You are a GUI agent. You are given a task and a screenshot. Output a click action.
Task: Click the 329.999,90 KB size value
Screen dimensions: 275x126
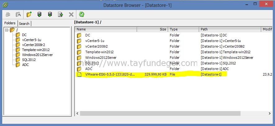tap(156, 74)
